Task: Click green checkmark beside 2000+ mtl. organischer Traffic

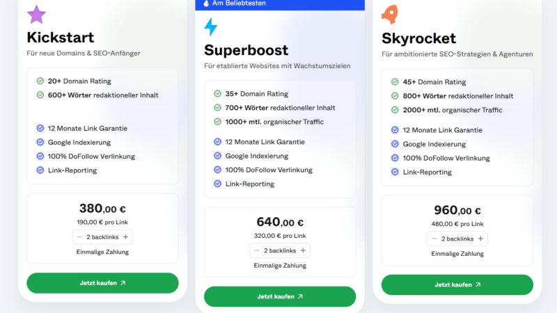Action: tap(395, 110)
